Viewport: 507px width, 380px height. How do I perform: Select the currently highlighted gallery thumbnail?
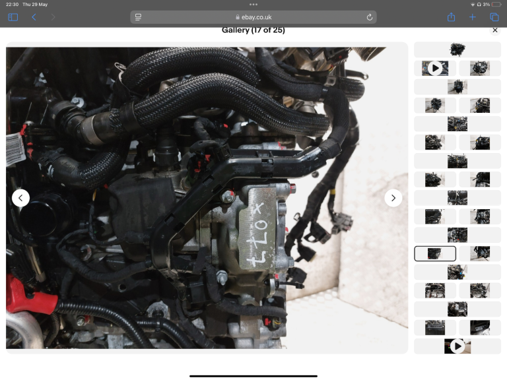pyautogui.click(x=435, y=253)
